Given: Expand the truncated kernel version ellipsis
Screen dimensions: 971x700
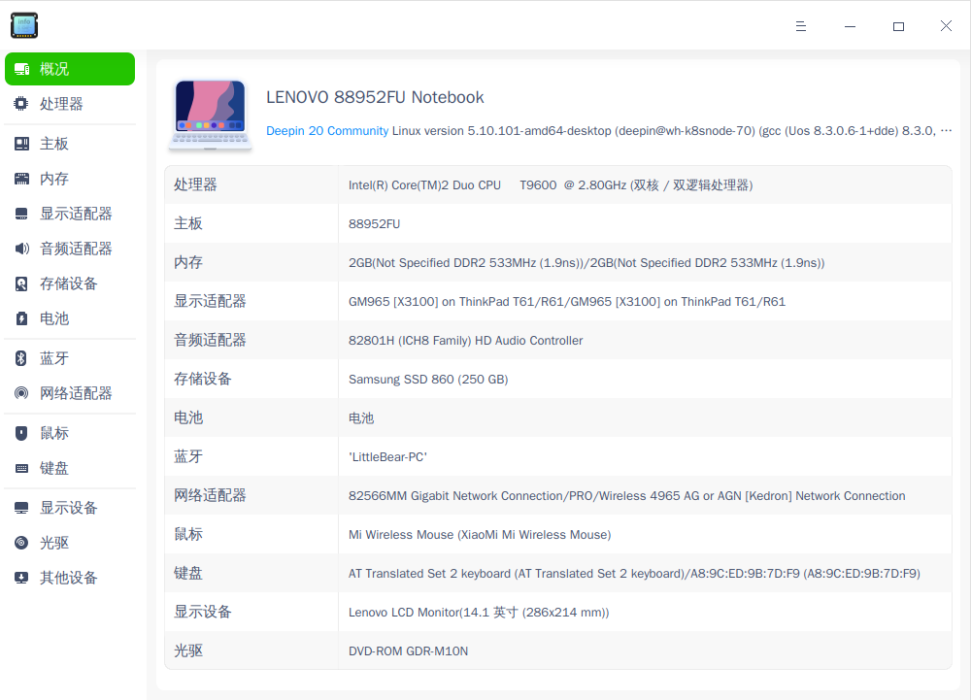Looking at the screenshot, I should coord(946,131).
